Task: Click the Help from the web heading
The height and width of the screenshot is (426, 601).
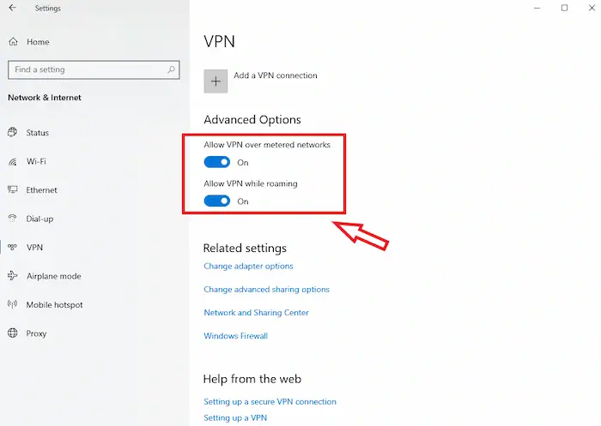Action: (252, 379)
